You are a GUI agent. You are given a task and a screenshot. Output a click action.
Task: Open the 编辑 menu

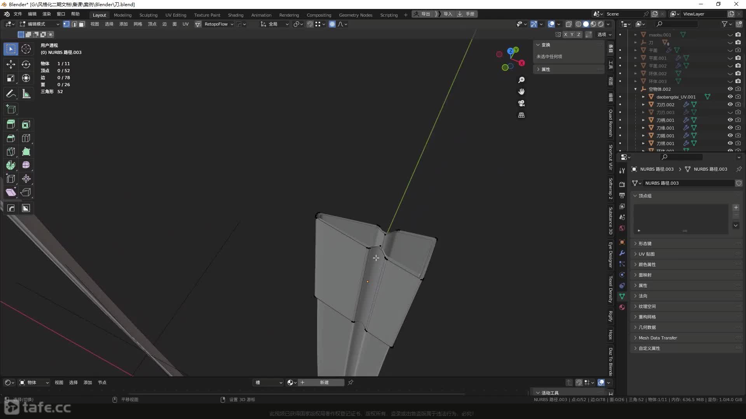coord(32,14)
